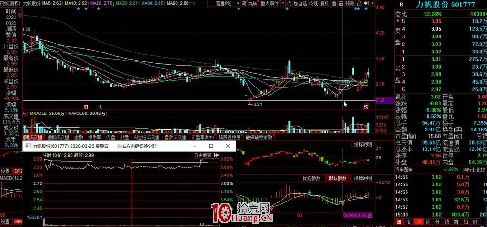Click the 简 toolbar button
This screenshot has height=227, width=487.
[244, 3]
